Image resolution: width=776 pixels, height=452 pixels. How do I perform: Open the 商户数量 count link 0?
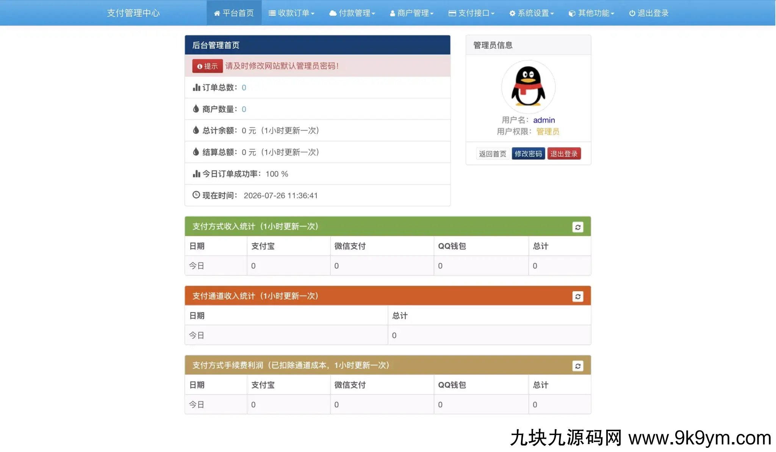(244, 109)
